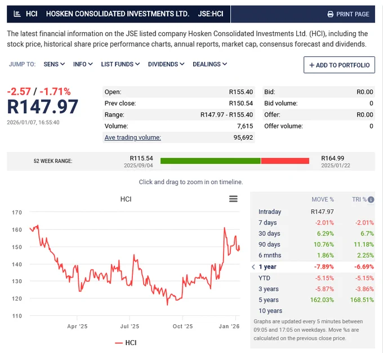Viewport: 383px width, 353px height.
Task: Click green portion of 52 week range bar
Action: coord(211,161)
